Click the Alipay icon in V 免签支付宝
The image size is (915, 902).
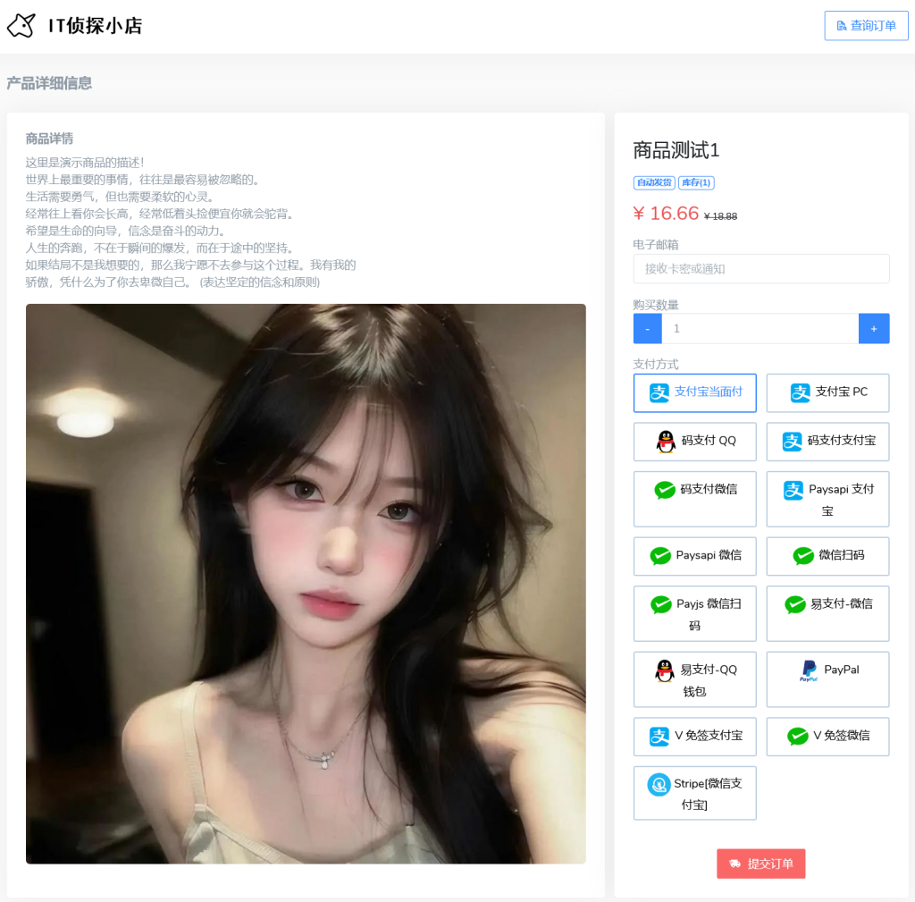pyautogui.click(x=659, y=737)
